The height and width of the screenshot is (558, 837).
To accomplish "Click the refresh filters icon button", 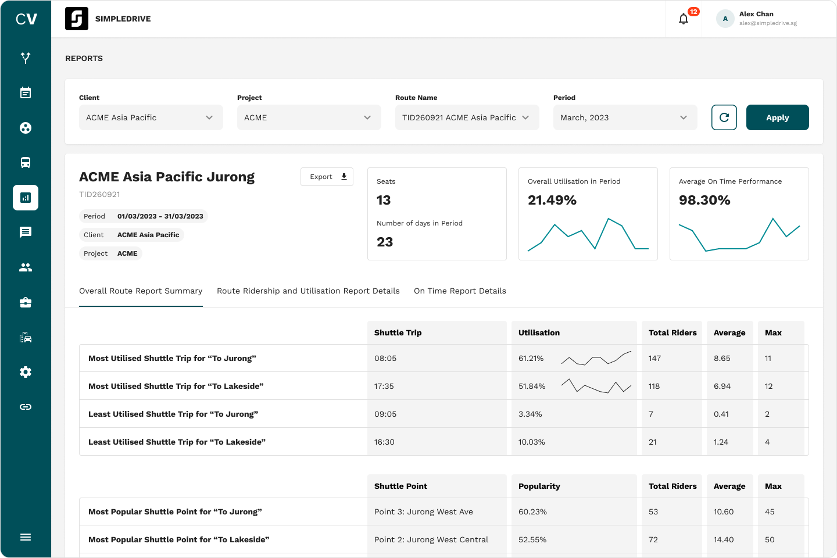I will point(724,117).
